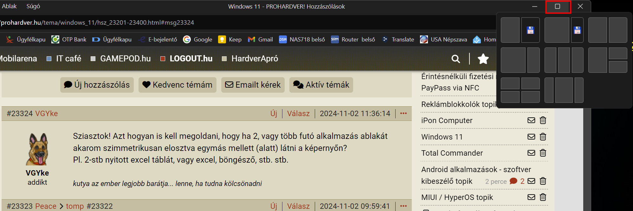Click the Kedvenc témám button

(177, 85)
